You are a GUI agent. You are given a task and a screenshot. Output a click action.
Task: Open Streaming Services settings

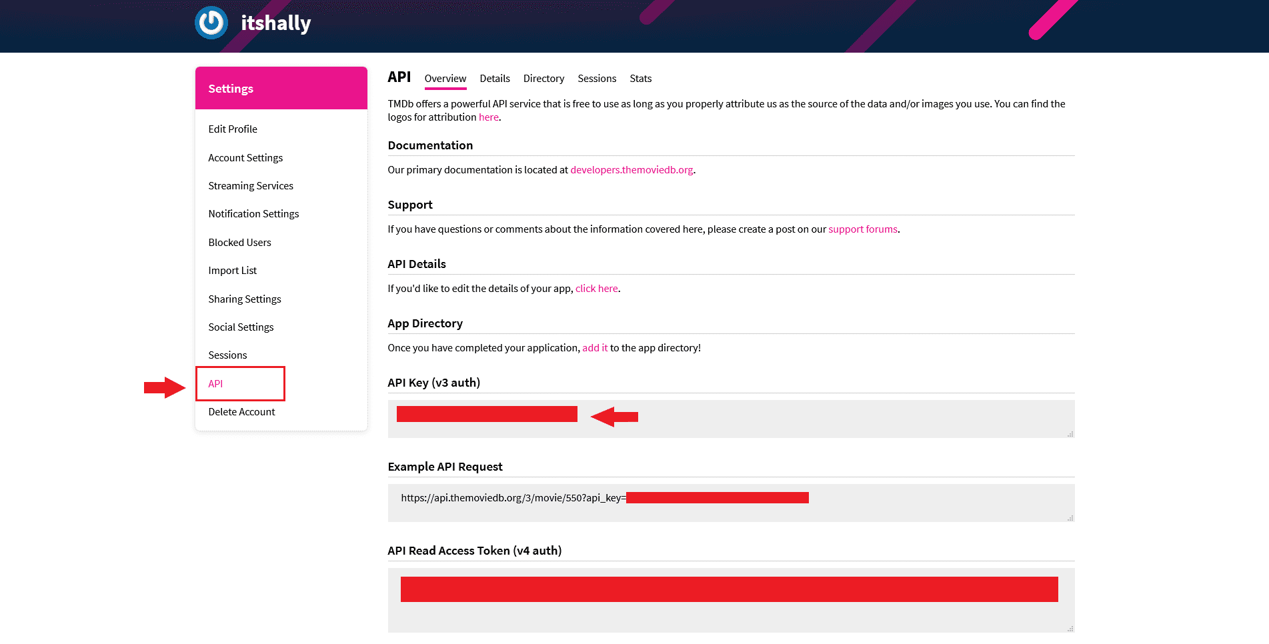pos(250,186)
